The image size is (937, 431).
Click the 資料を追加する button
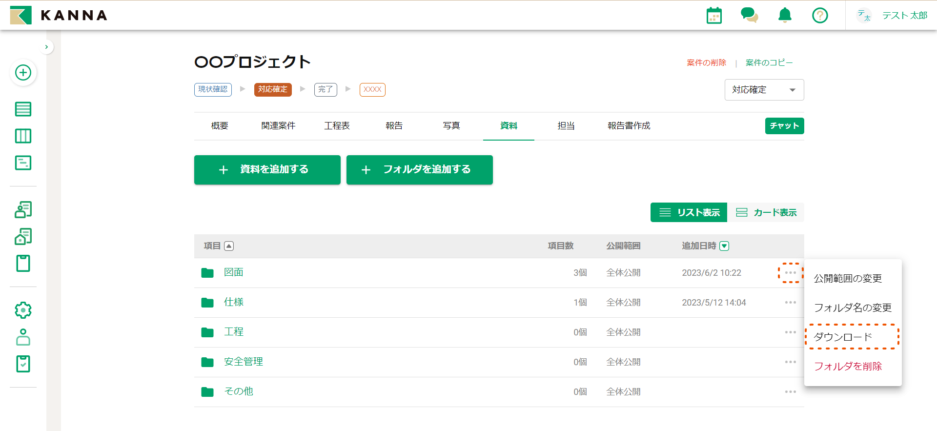[x=267, y=170]
